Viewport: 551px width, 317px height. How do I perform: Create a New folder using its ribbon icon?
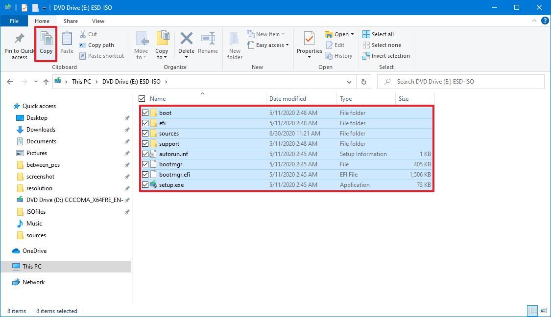(234, 44)
